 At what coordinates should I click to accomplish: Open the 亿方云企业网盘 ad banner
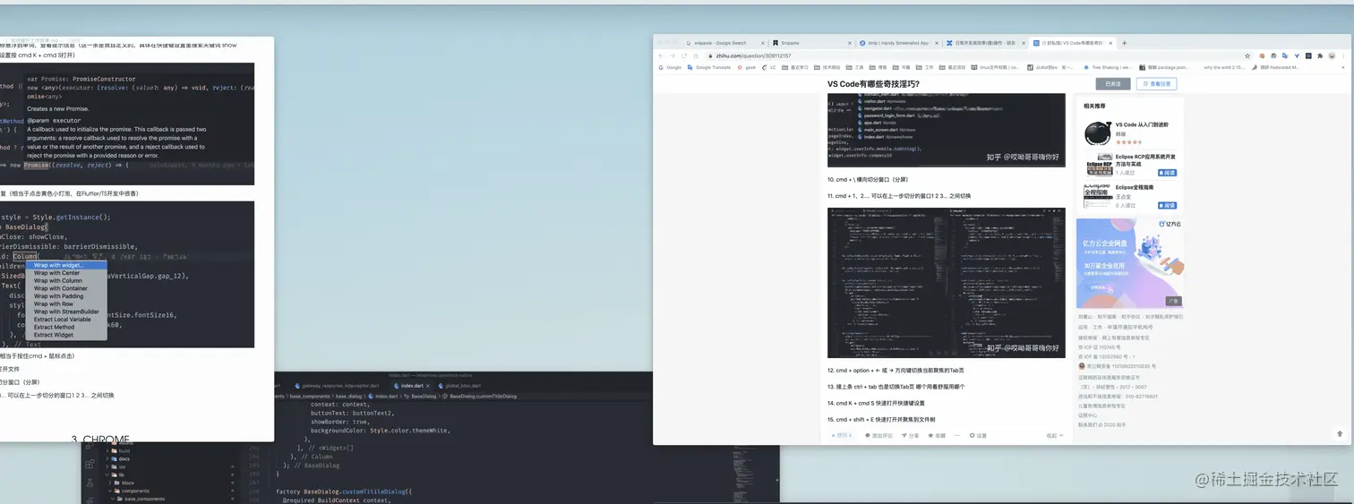[1129, 263]
